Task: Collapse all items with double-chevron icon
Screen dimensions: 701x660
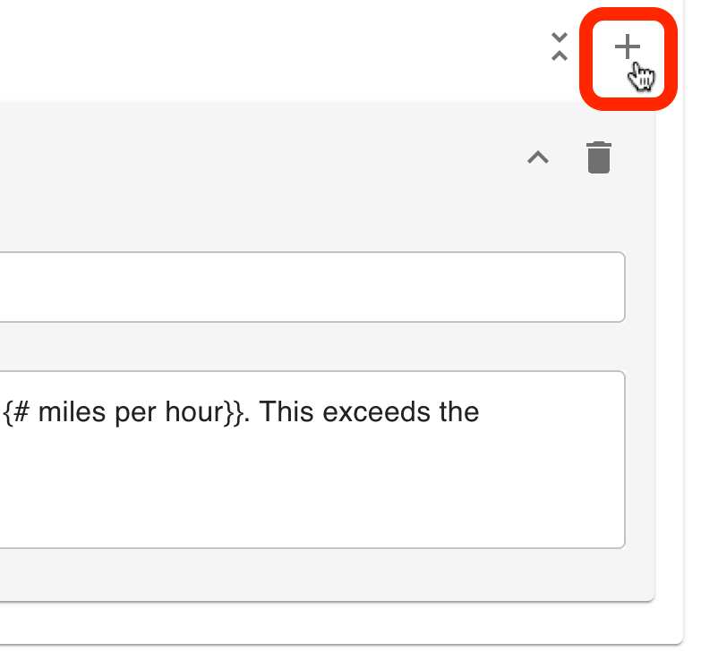Action: pos(560,47)
